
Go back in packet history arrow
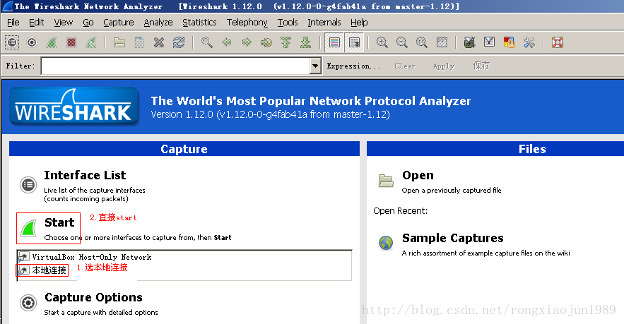pos(226,42)
